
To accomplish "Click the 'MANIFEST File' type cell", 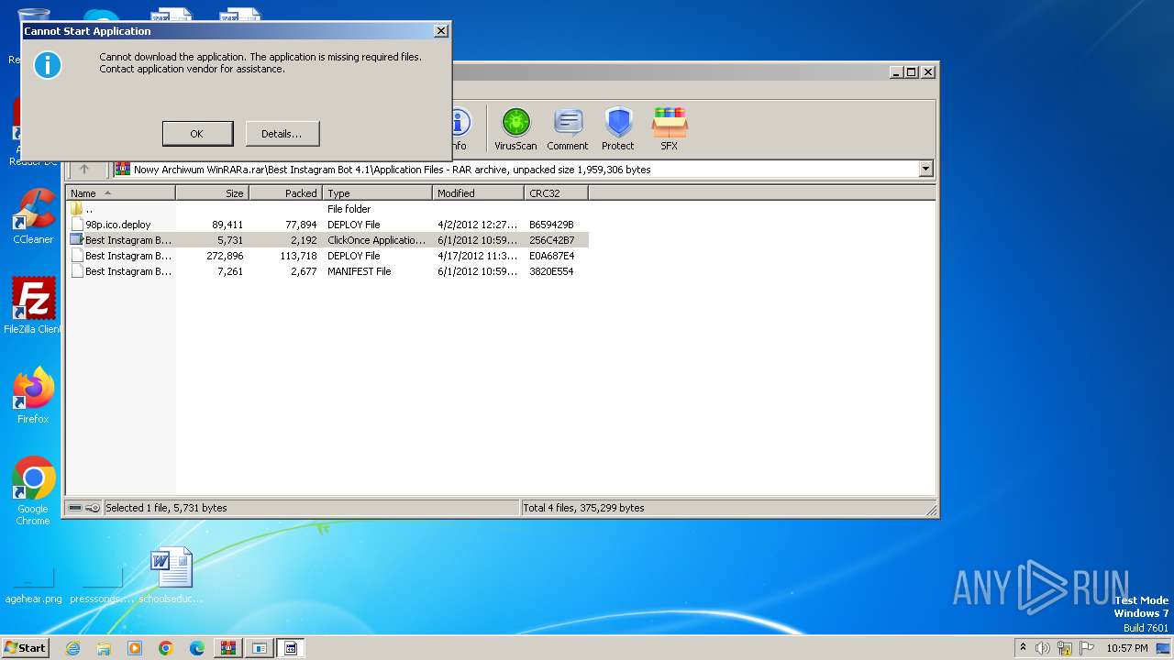I will [359, 271].
